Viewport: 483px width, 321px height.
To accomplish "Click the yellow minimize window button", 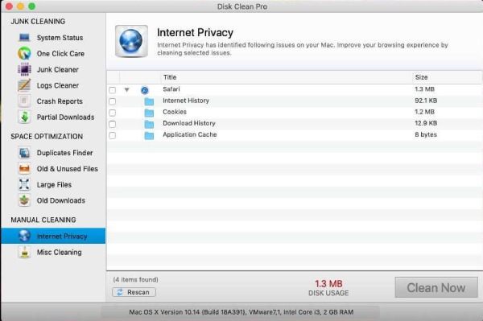I will click(20, 6).
